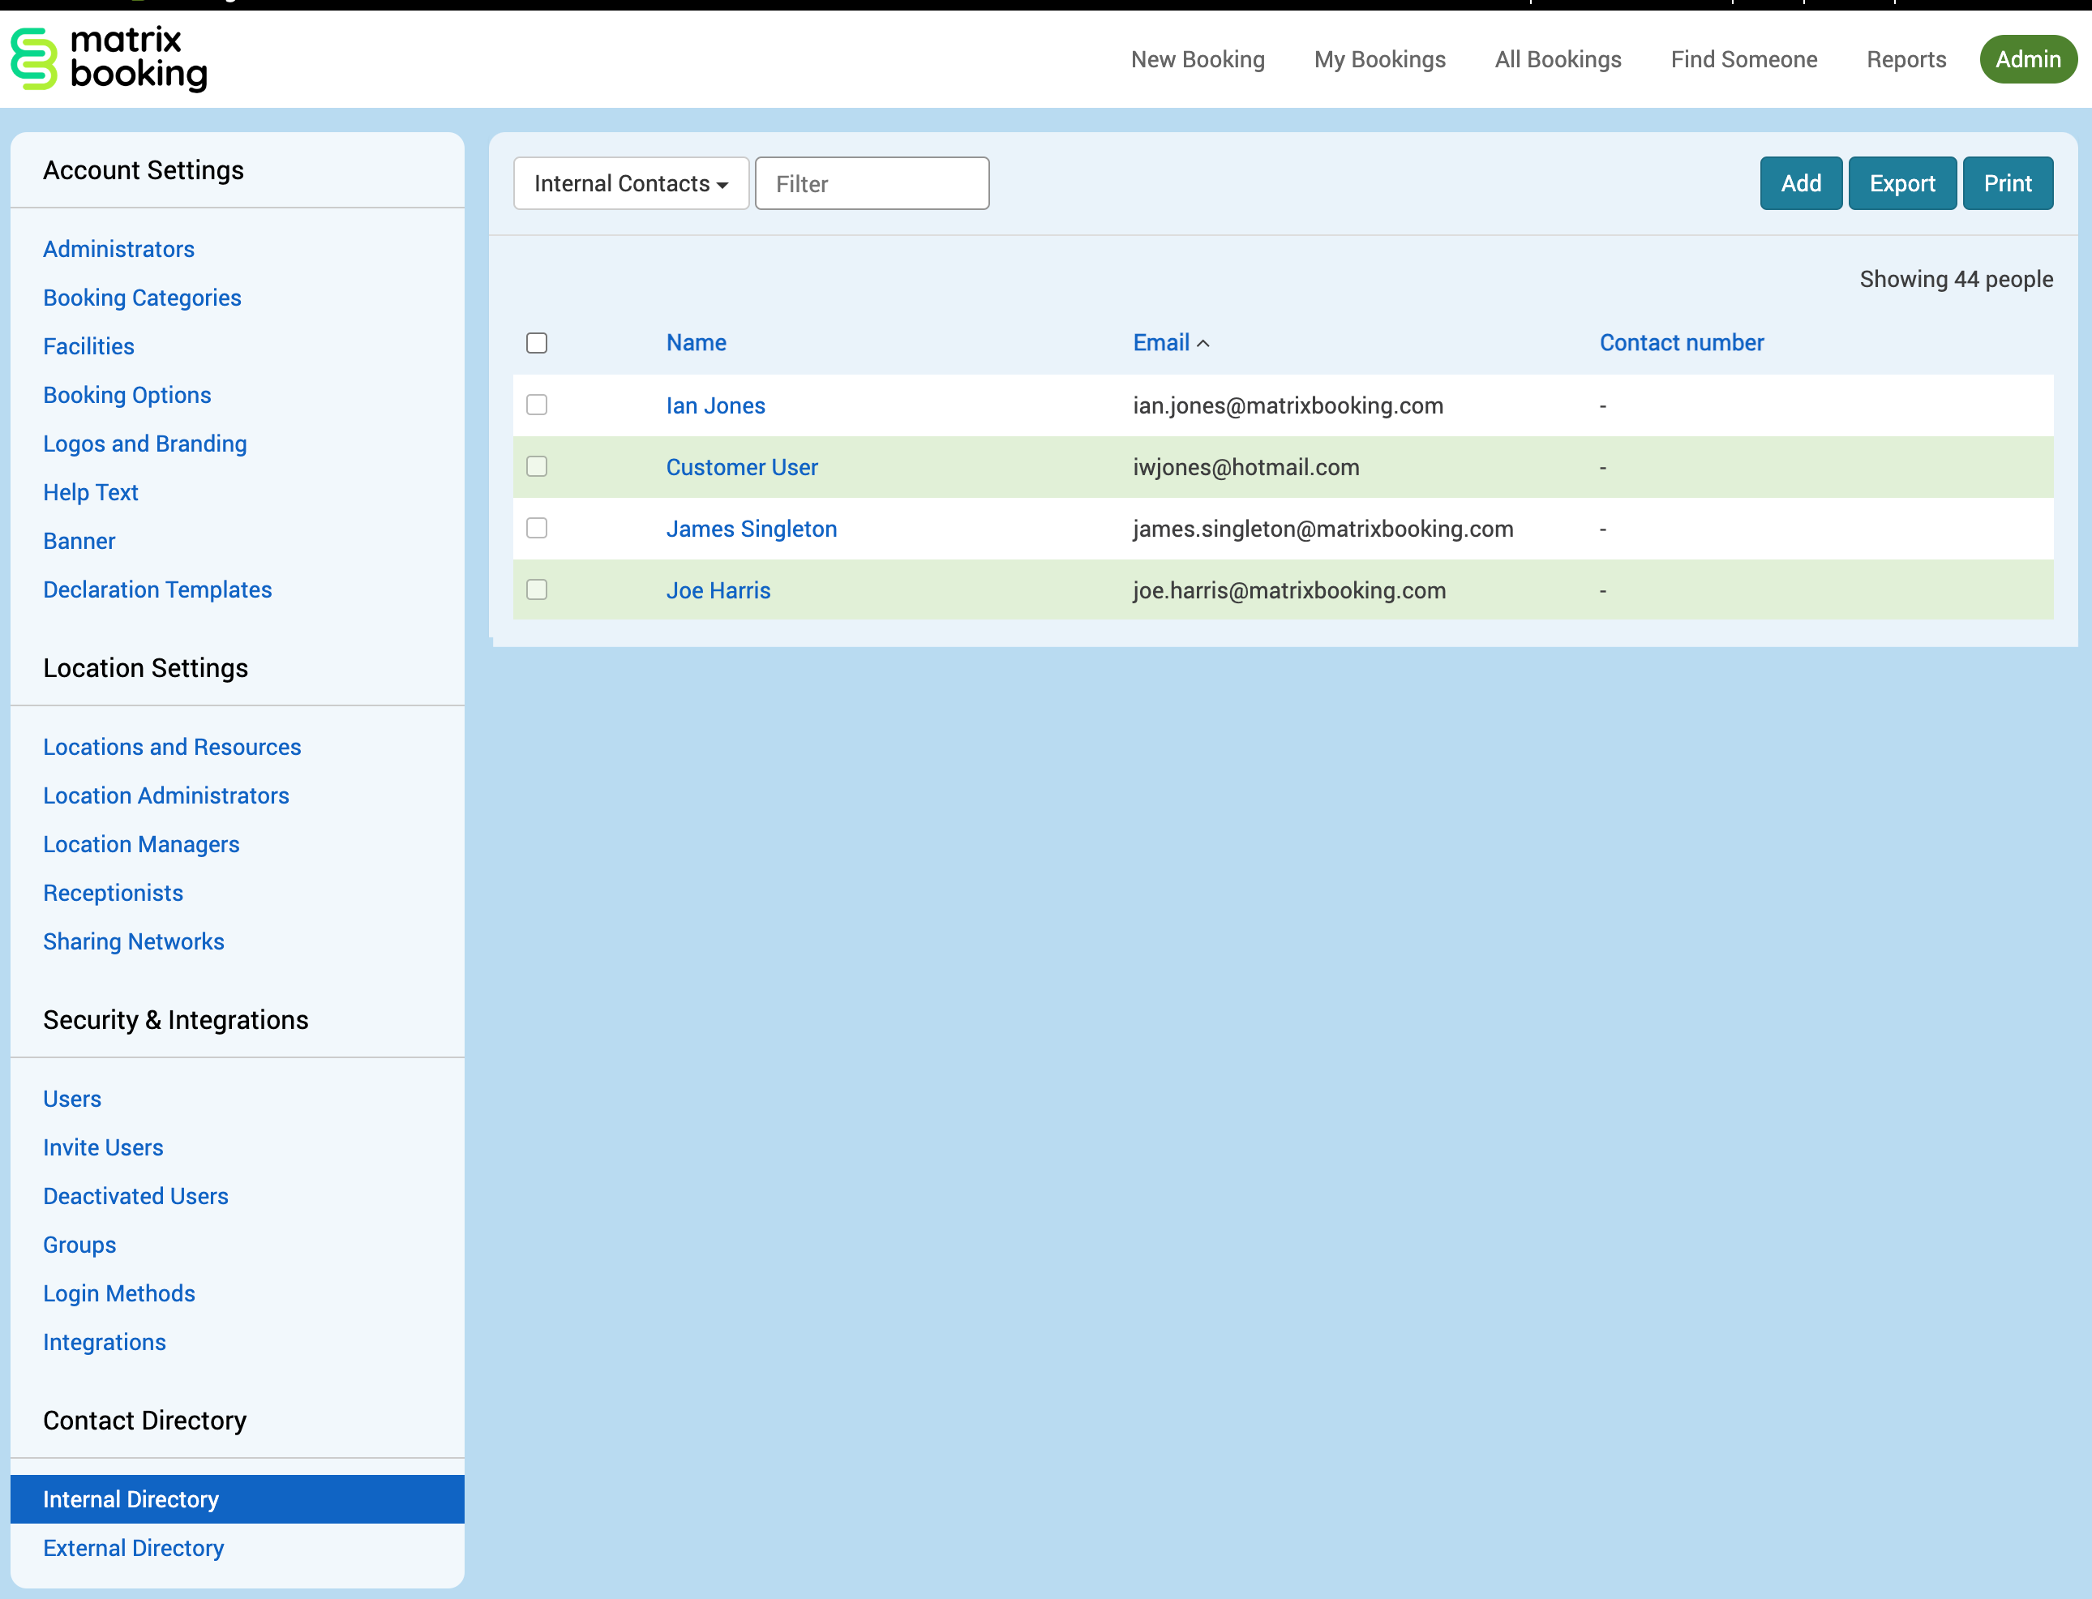The width and height of the screenshot is (2092, 1599).
Task: Go to the Reports tab
Action: coord(1906,59)
